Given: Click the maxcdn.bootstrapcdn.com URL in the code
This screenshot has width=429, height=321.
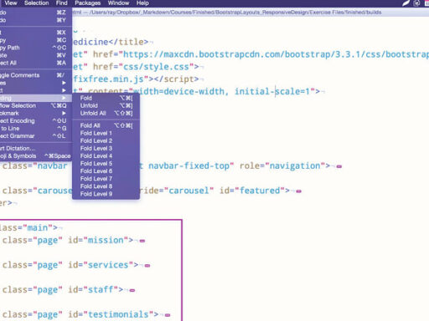Looking at the screenshot, I should 275,54.
